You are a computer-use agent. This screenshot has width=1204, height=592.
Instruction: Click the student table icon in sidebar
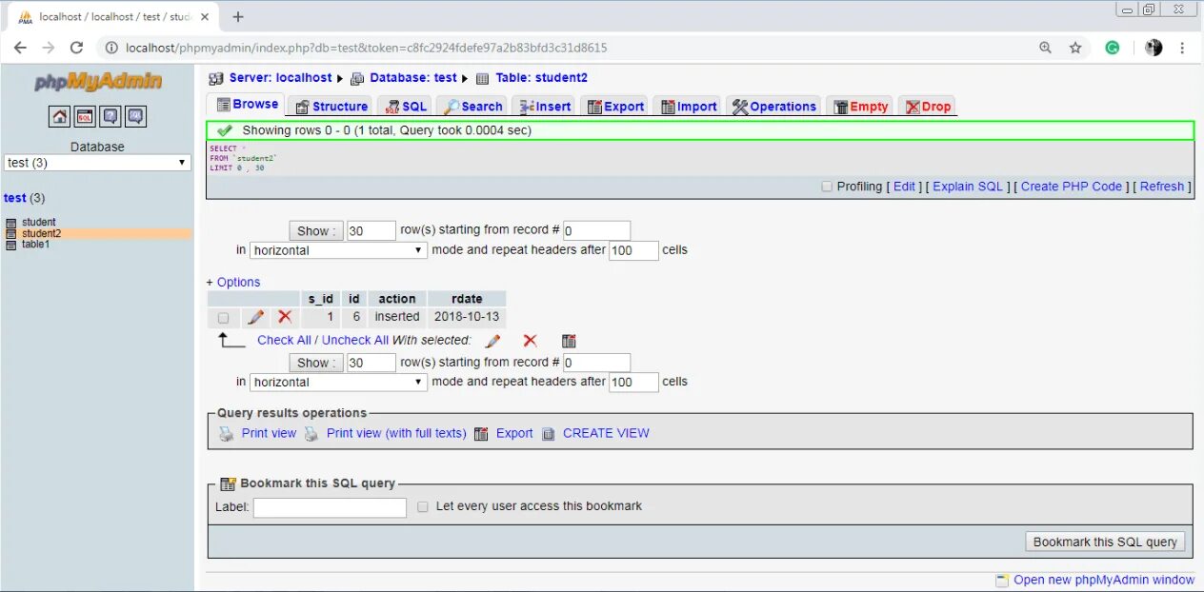click(x=11, y=223)
